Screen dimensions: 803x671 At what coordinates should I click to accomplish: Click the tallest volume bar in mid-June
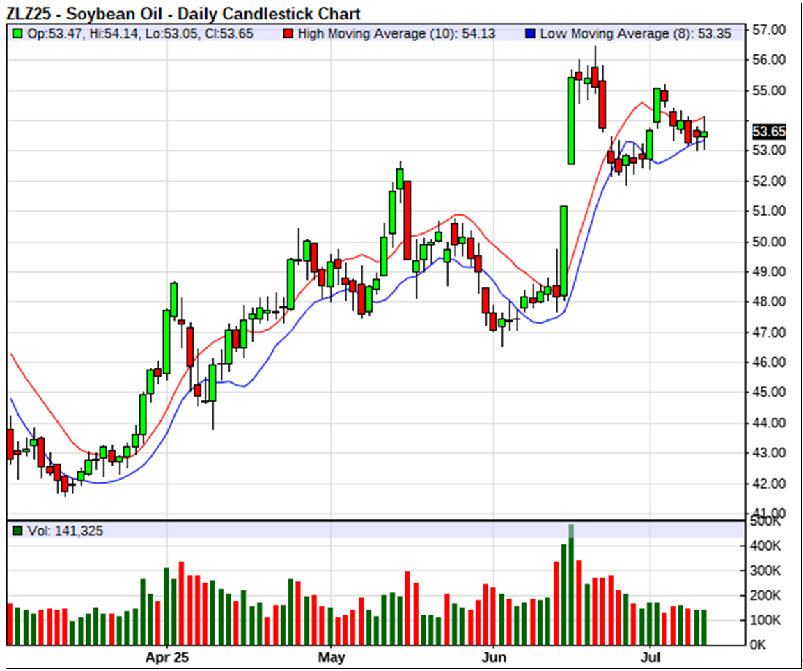(x=571, y=585)
